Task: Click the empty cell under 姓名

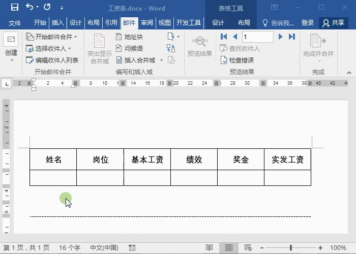Action: pyautogui.click(x=53, y=178)
